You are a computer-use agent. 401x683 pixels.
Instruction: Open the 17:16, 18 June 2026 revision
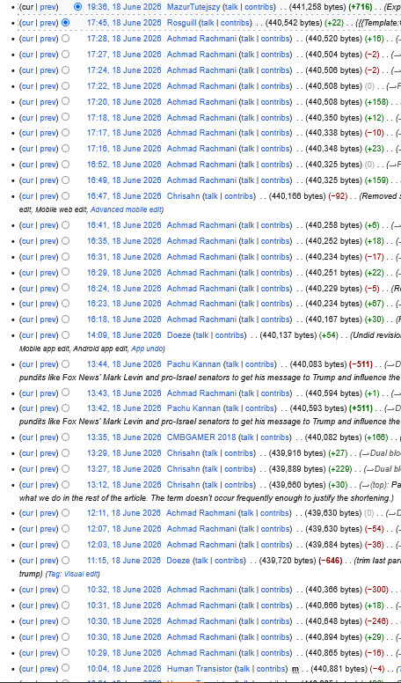tap(124, 149)
